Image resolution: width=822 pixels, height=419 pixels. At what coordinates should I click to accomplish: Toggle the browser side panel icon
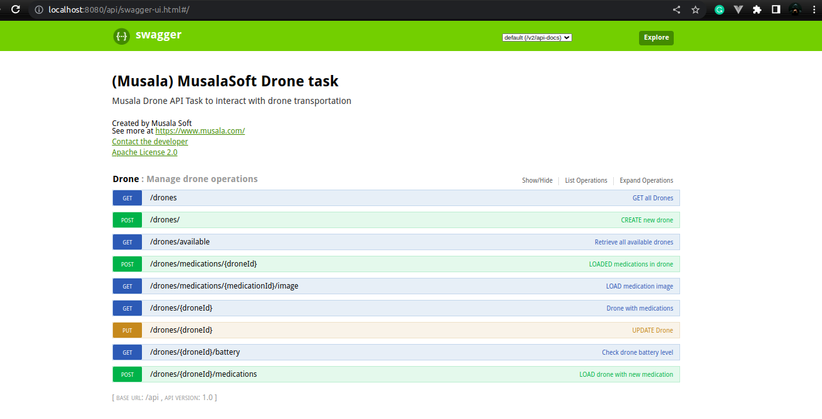(x=776, y=9)
